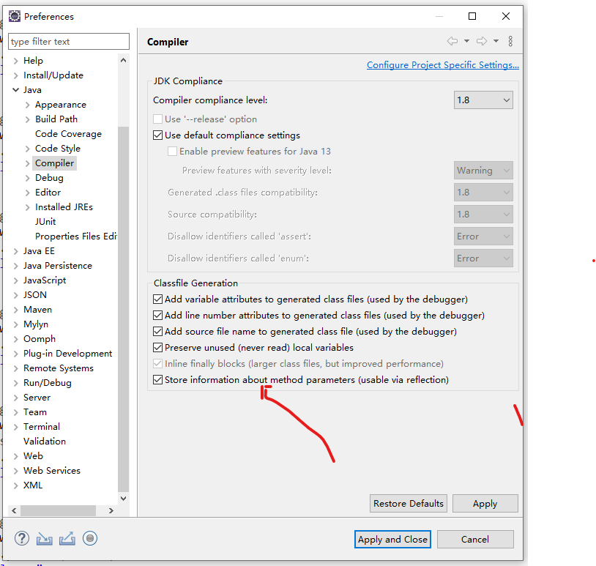Select Debug under Java
Viewport: 596px width, 566px height.
click(x=49, y=177)
